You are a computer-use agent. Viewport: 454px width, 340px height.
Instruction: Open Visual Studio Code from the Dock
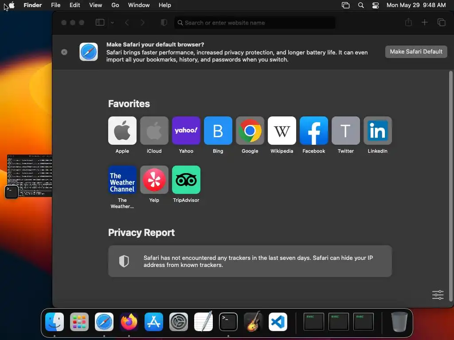(x=278, y=321)
